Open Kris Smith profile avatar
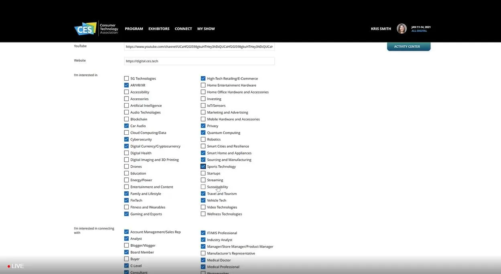Viewport: 501px width, 274px height. click(x=402, y=28)
